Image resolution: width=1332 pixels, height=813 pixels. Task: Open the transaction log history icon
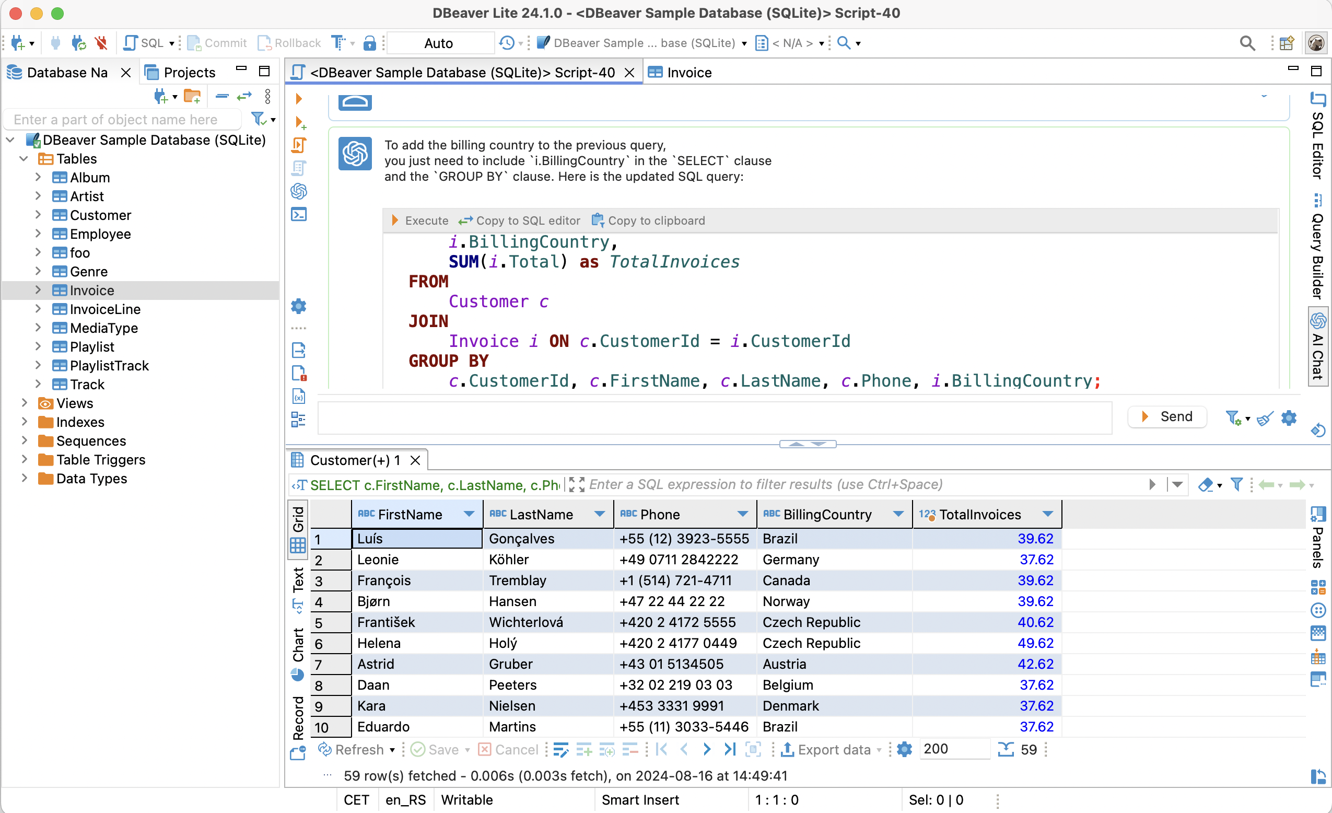click(x=507, y=43)
